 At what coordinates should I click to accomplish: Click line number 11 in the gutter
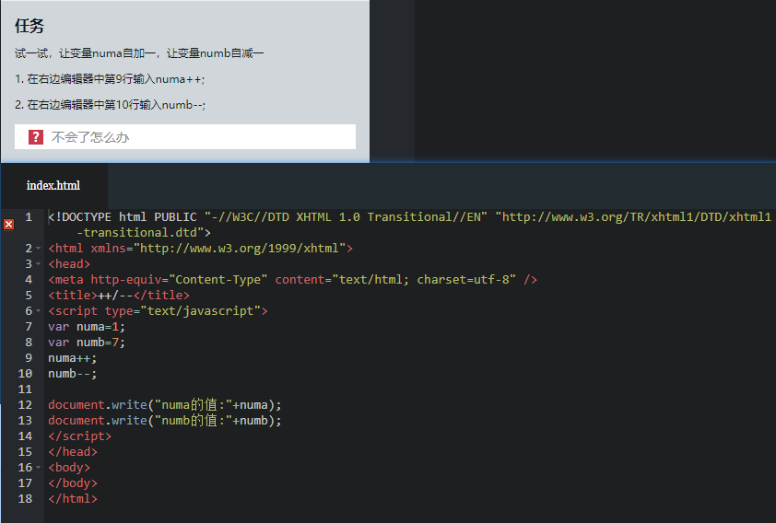tap(25, 389)
